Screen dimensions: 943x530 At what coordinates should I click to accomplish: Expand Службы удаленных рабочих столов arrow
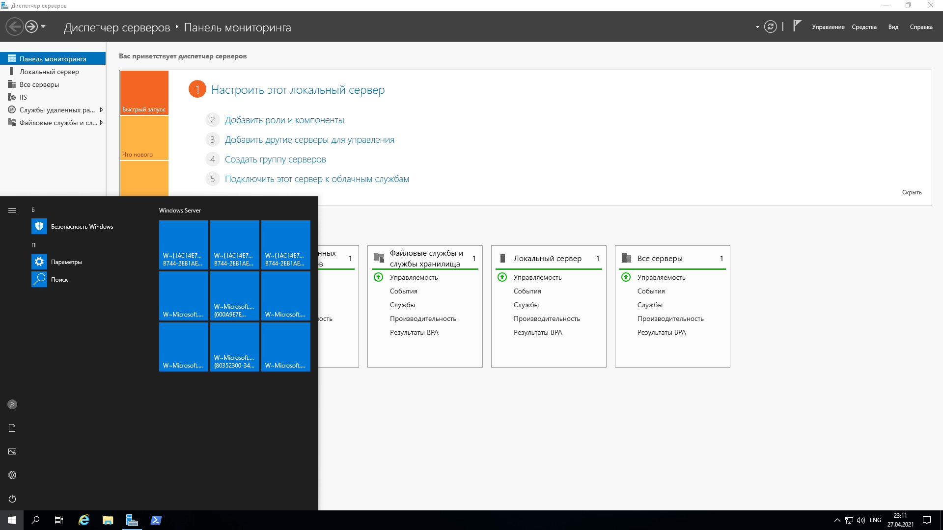pos(101,110)
